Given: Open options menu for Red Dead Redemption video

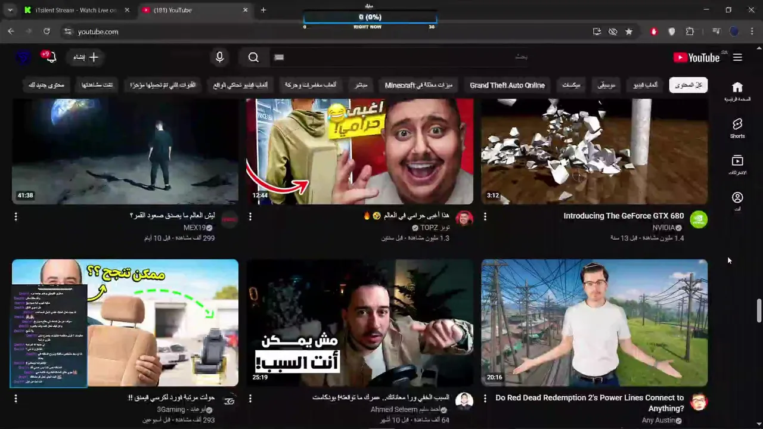Looking at the screenshot, I should point(485,398).
